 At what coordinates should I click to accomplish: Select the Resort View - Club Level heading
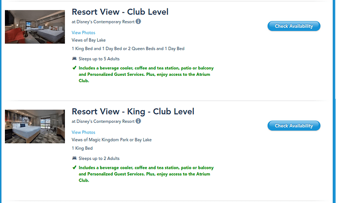point(120,12)
